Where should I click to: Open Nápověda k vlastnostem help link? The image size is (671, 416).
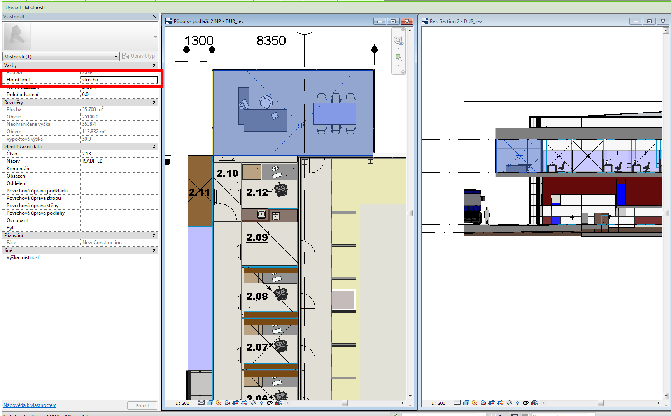tap(30, 405)
